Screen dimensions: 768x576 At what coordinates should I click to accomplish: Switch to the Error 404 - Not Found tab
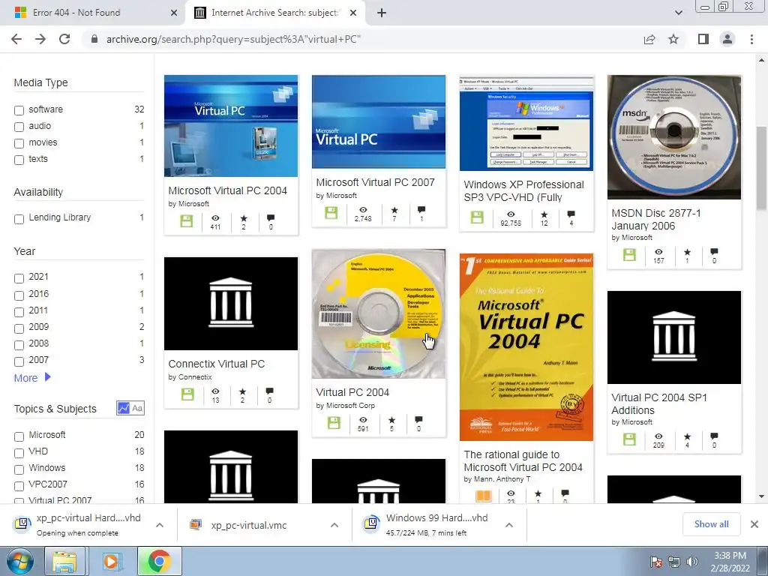pos(92,13)
